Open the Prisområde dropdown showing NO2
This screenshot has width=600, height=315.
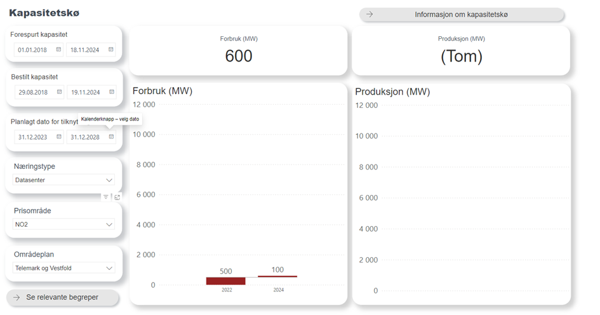tap(109, 224)
